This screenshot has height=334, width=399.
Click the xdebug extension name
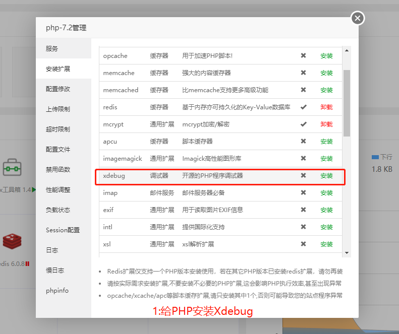114,176
